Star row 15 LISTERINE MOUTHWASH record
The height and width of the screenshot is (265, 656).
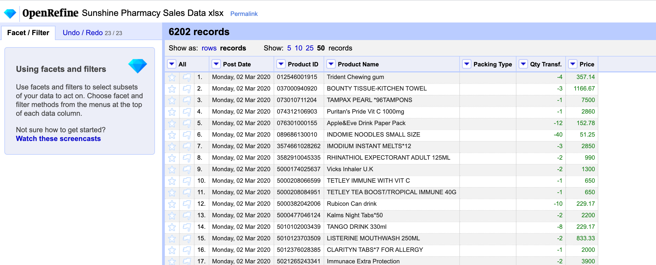coord(172,239)
